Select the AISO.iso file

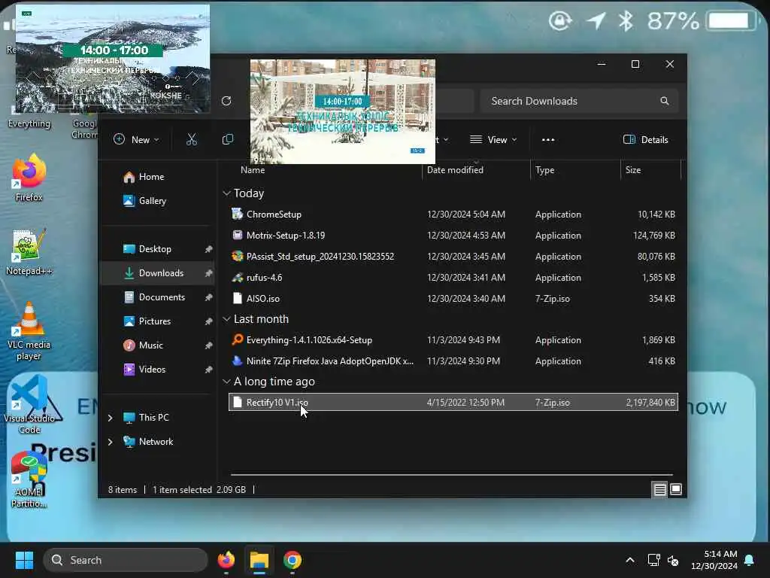[x=453, y=299]
